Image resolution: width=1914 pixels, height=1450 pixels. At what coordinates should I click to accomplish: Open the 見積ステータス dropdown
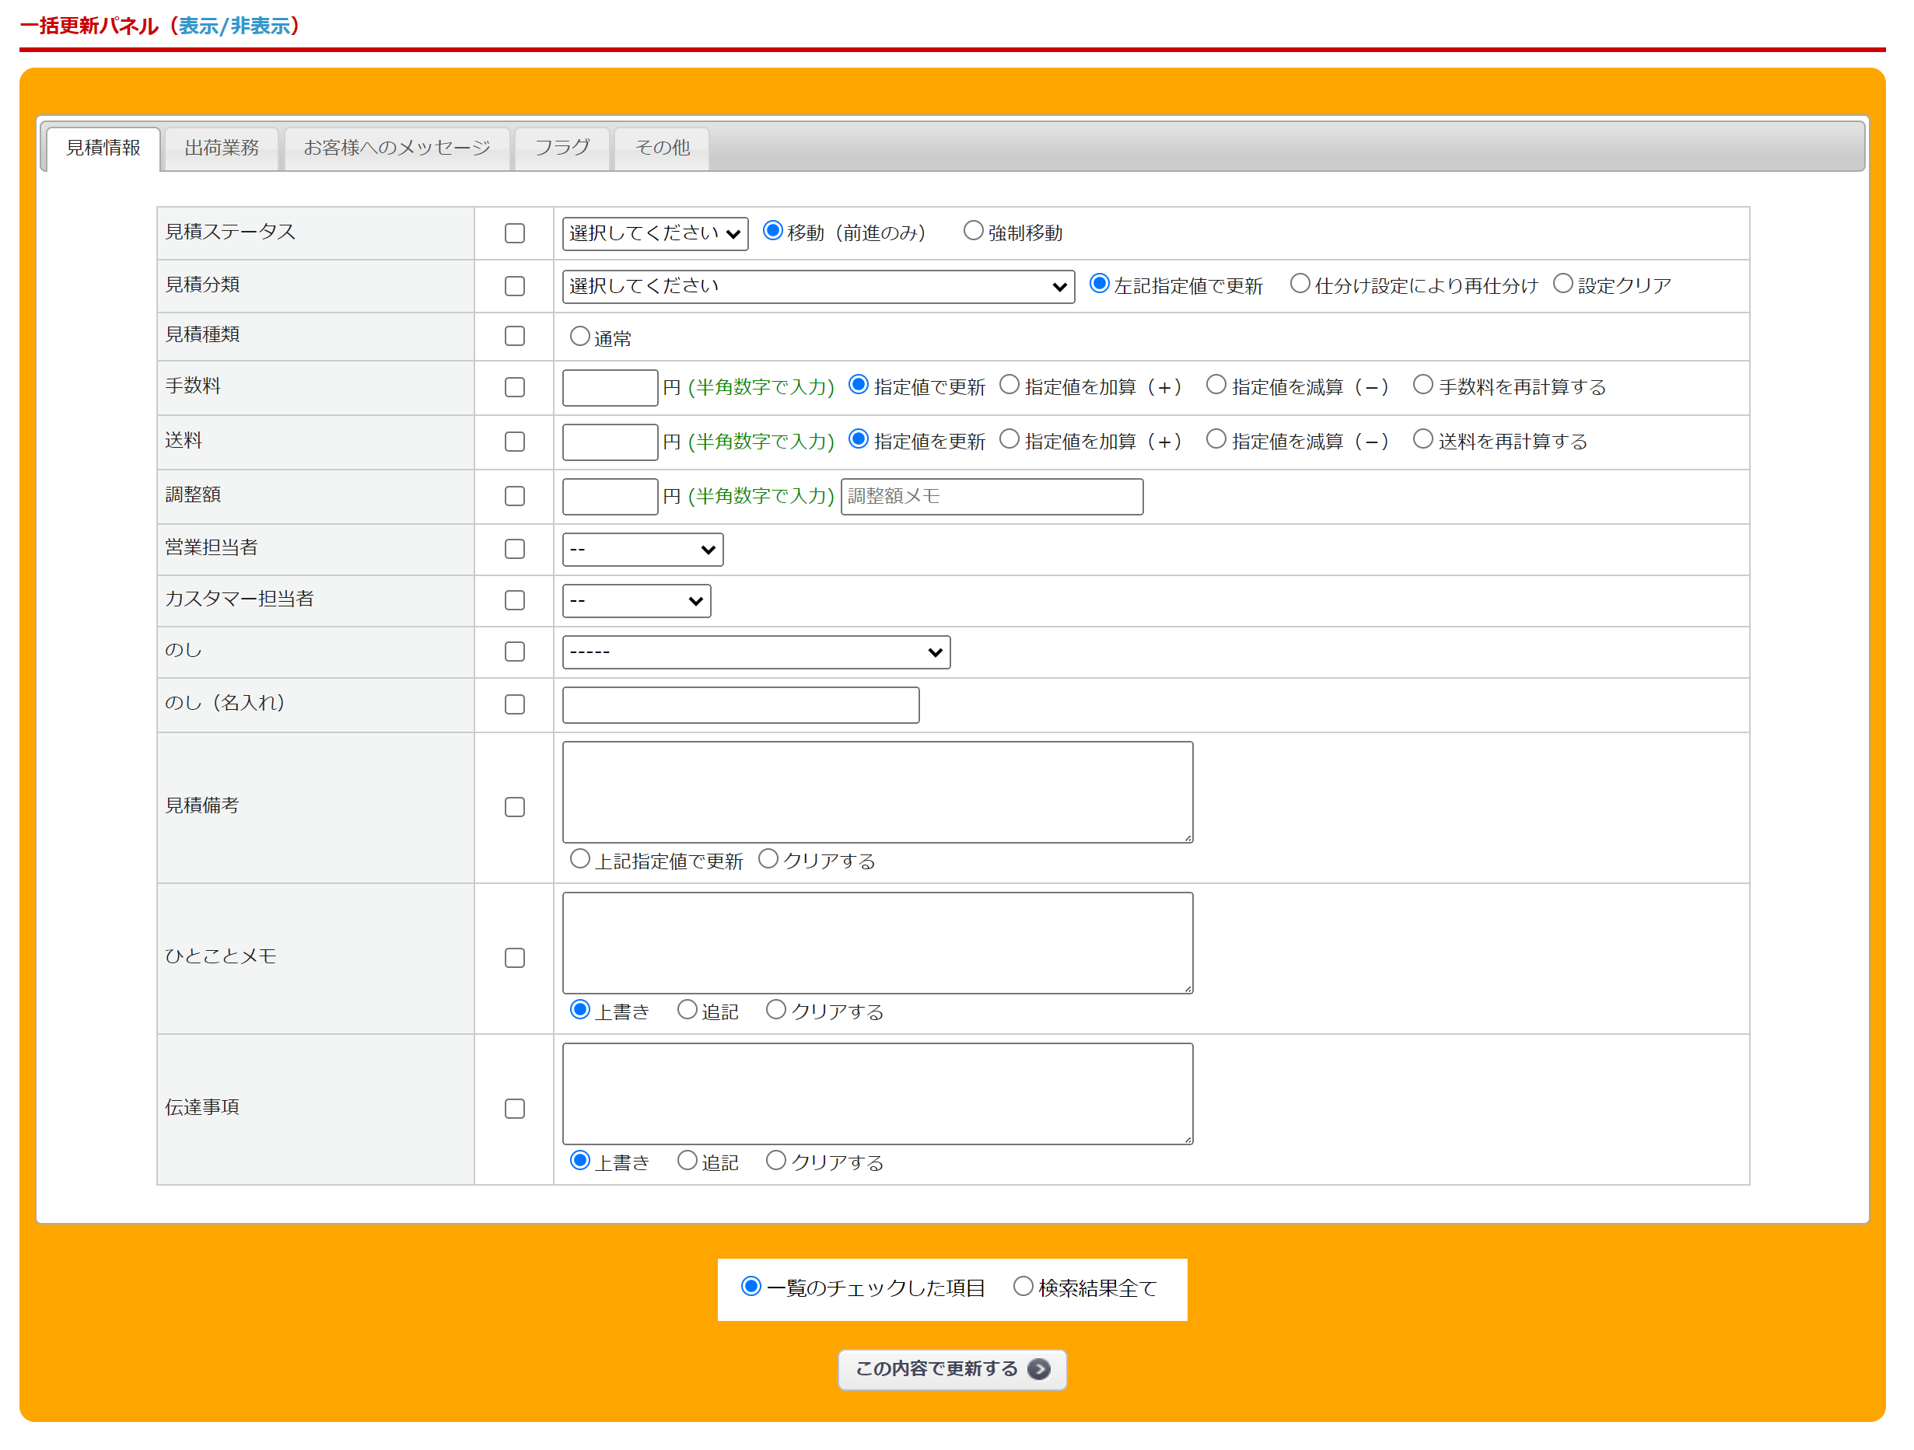click(x=654, y=233)
